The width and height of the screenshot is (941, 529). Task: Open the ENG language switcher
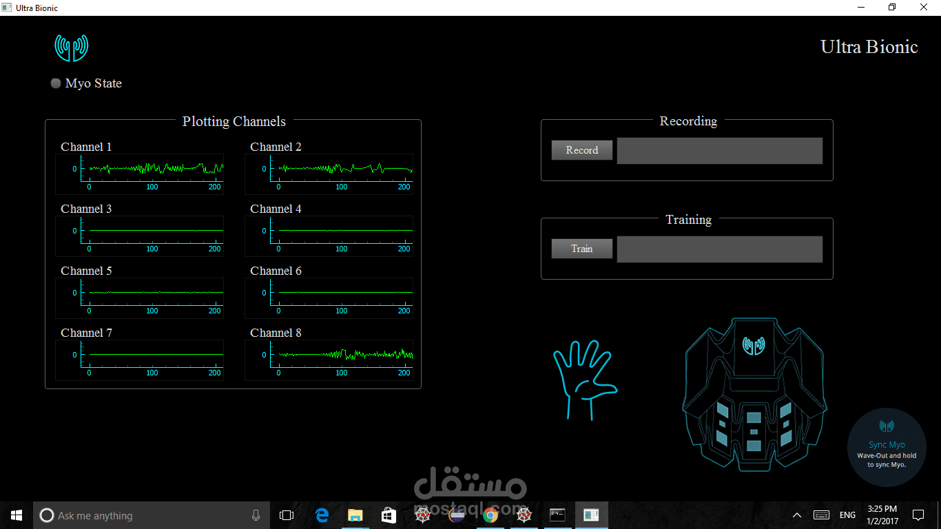[x=847, y=515]
